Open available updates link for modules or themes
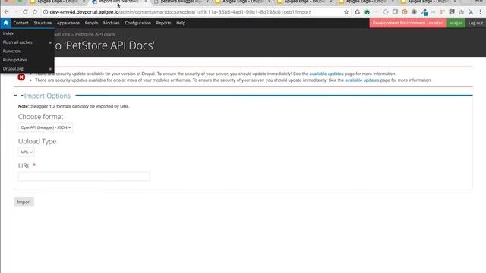 pos(362,80)
